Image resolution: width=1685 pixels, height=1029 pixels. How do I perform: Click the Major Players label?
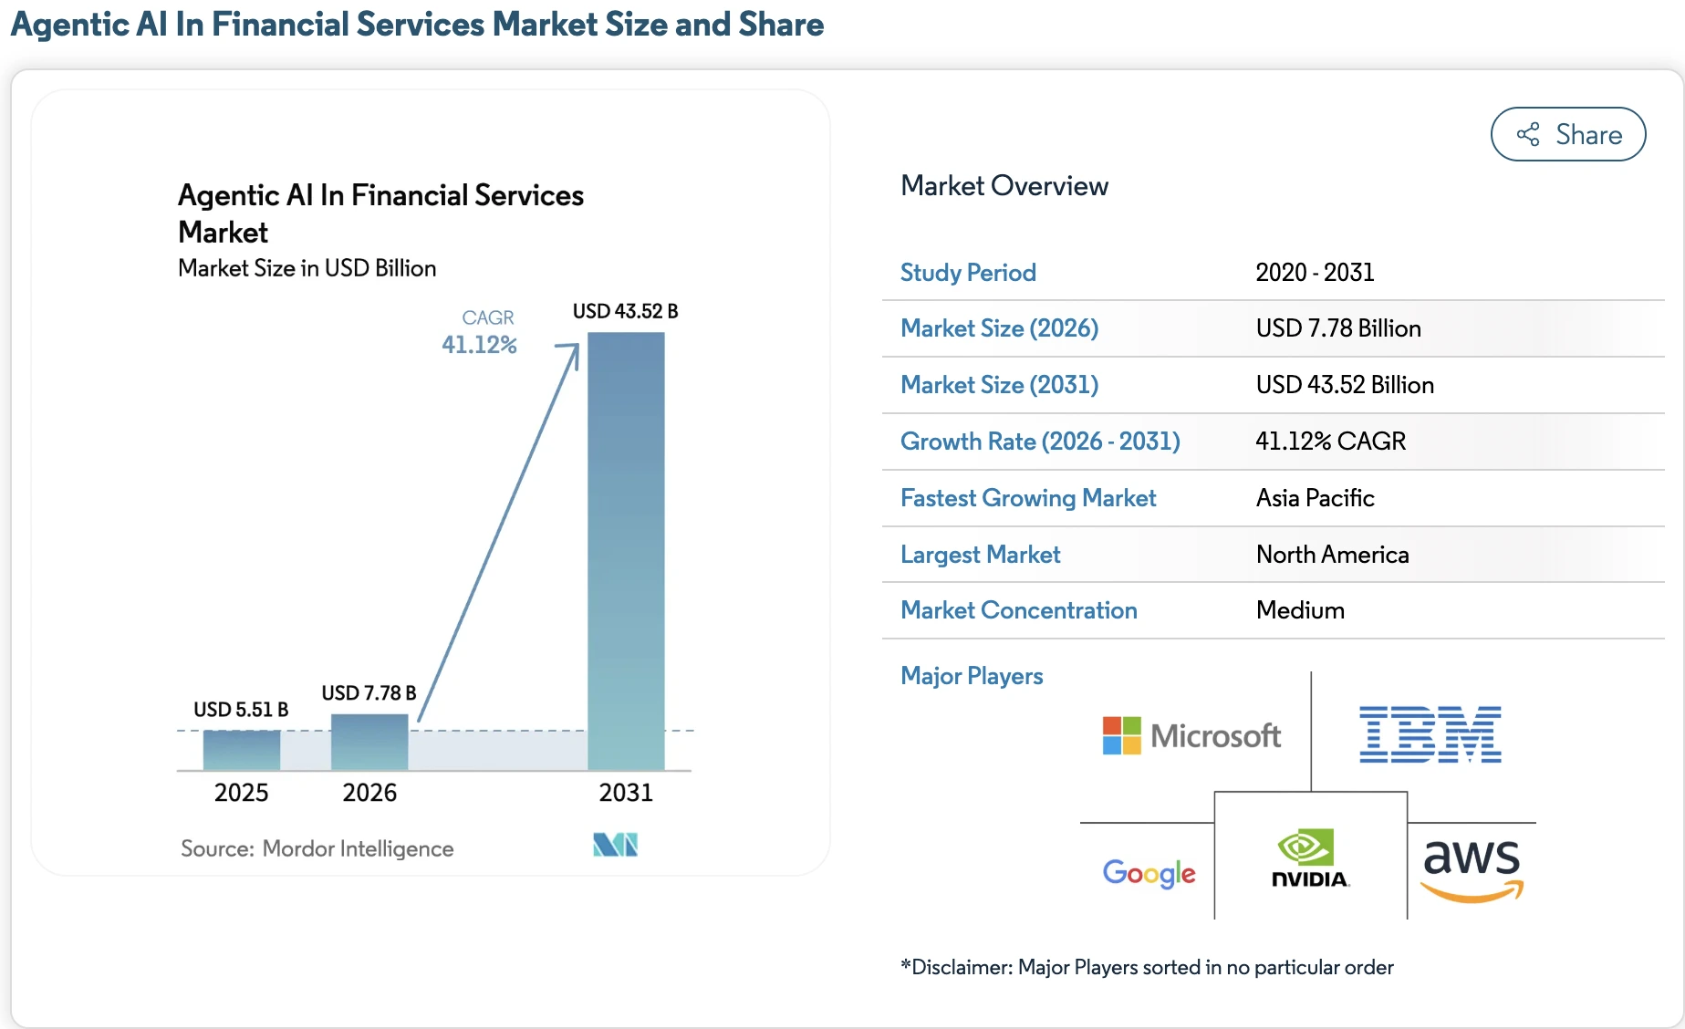[972, 676]
